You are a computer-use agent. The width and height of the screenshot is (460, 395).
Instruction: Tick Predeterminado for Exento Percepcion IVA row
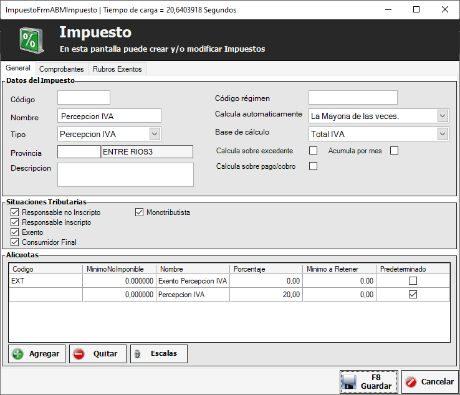(x=412, y=281)
